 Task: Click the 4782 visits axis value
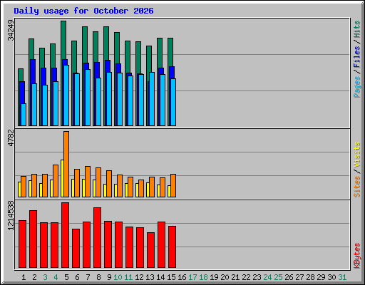(x=11, y=138)
